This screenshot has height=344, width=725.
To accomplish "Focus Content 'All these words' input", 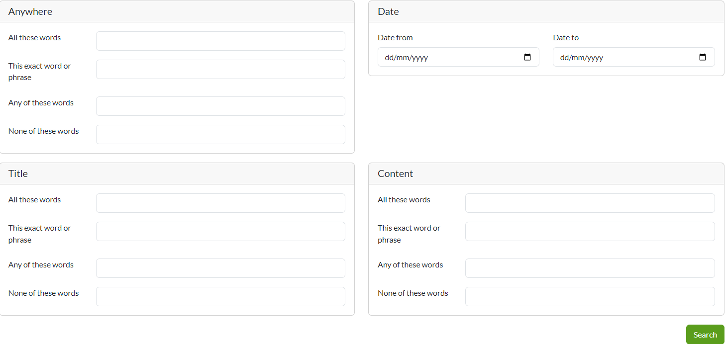I will click(x=590, y=203).
